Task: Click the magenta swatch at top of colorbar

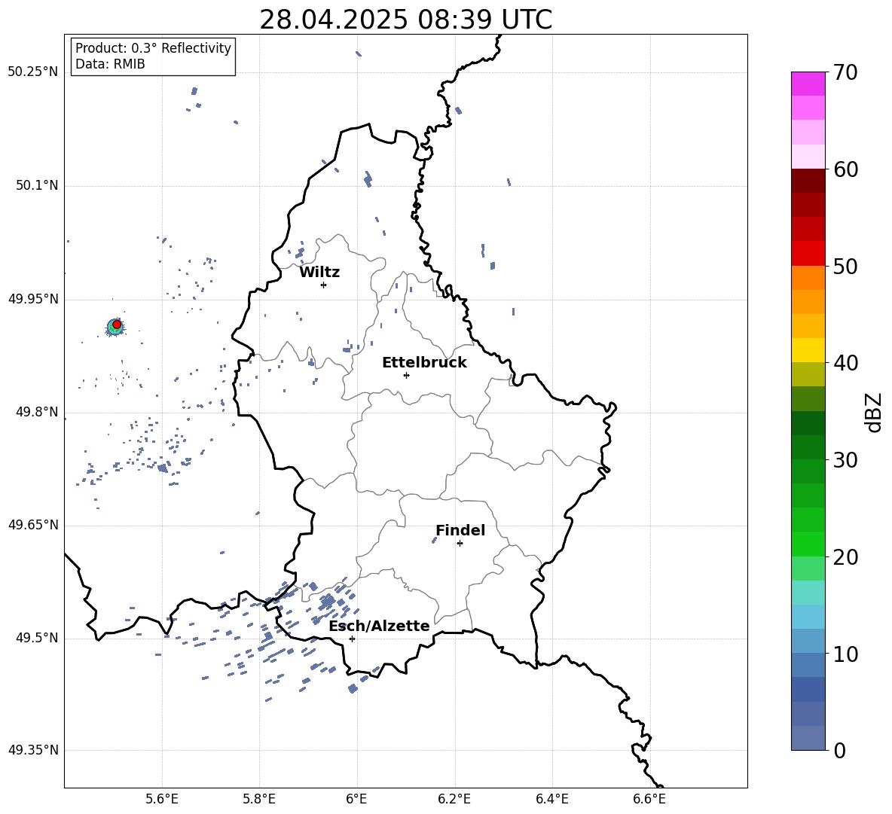Action: coord(808,84)
